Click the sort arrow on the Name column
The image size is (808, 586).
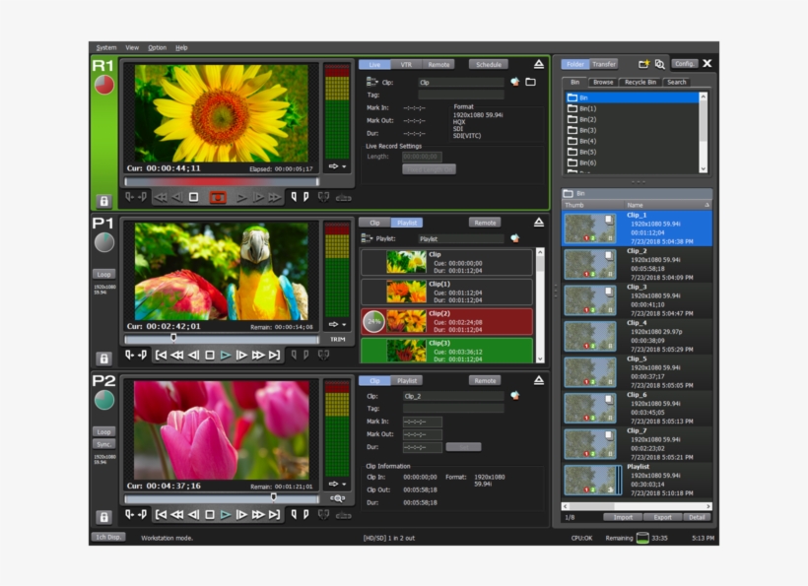(x=707, y=205)
